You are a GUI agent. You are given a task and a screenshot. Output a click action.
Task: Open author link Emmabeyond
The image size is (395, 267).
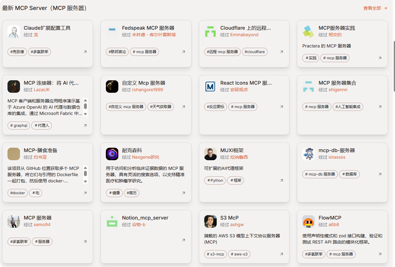[244, 35]
